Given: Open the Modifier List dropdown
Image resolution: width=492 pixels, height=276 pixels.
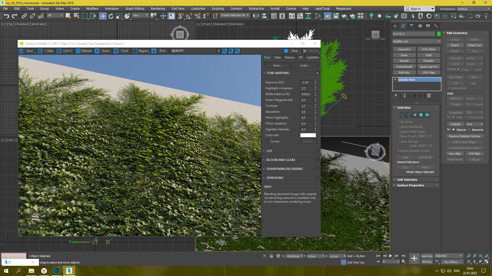Looking at the screenshot, I should click(x=416, y=41).
